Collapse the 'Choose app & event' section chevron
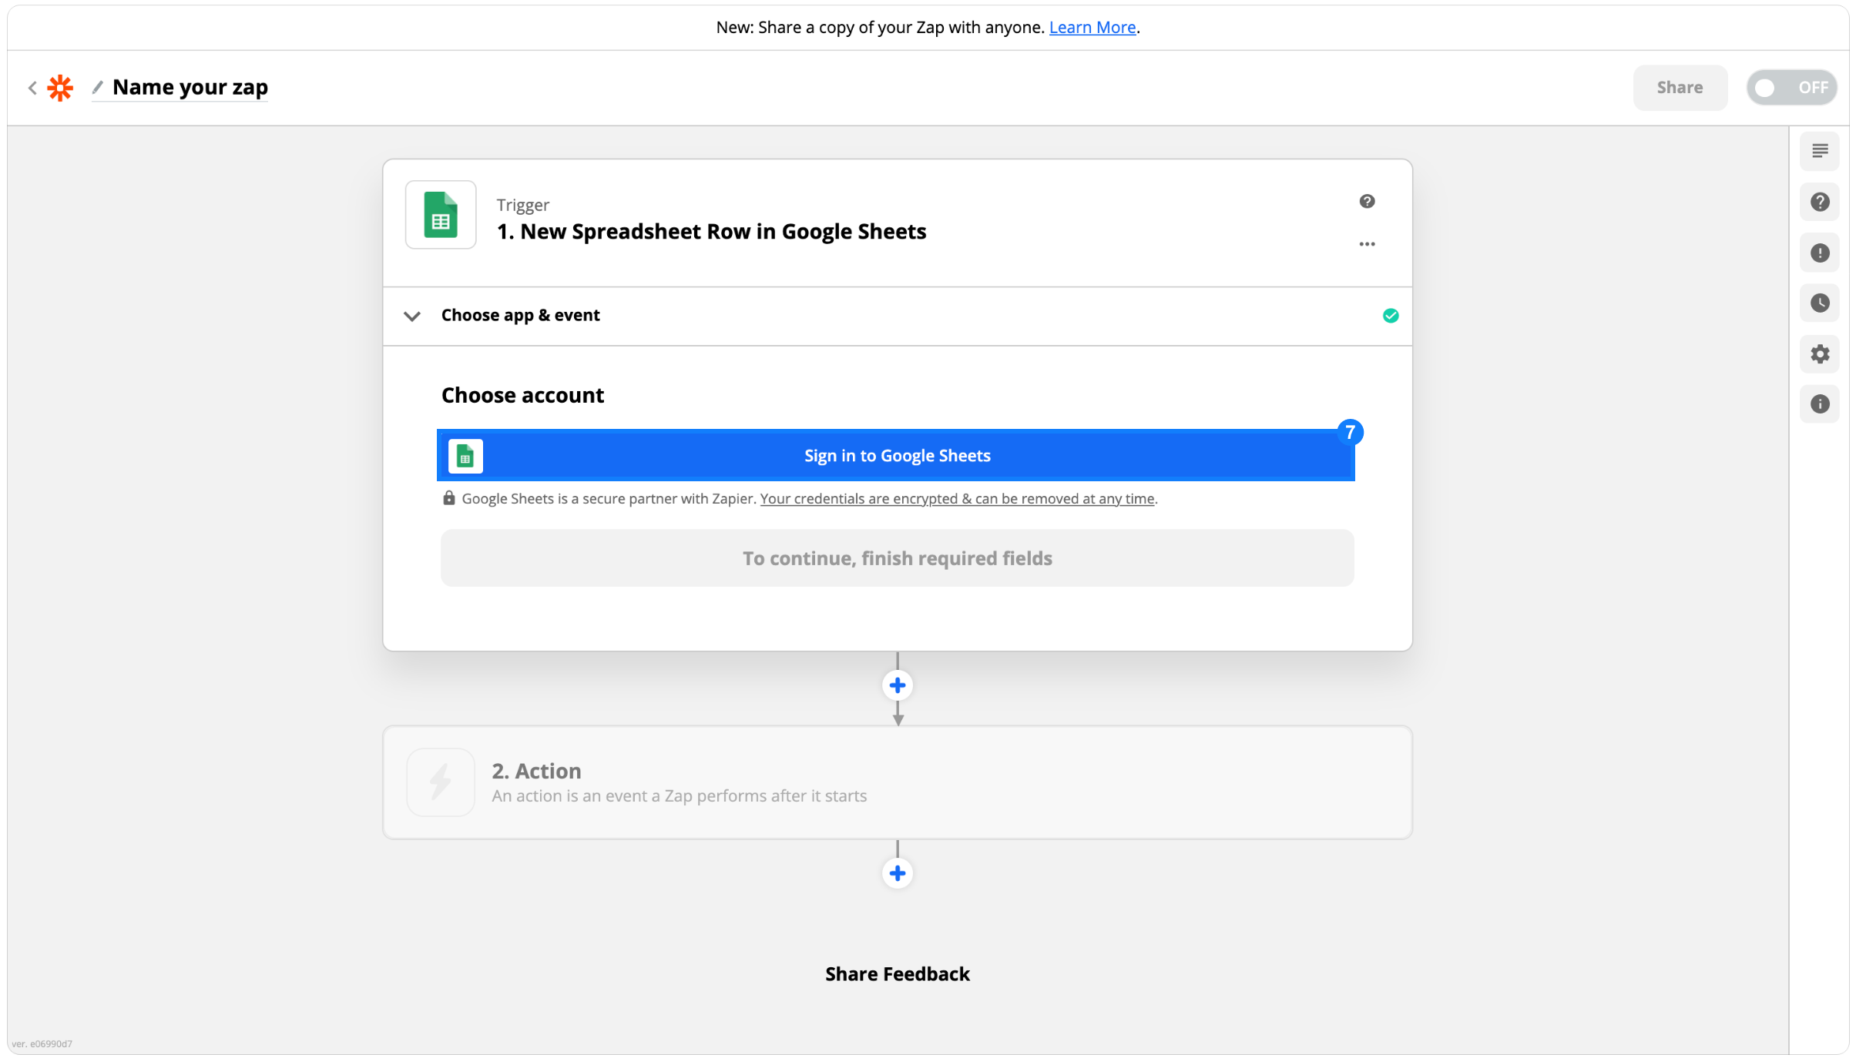Viewport: 1856px width, 1058px height. pos(412,316)
